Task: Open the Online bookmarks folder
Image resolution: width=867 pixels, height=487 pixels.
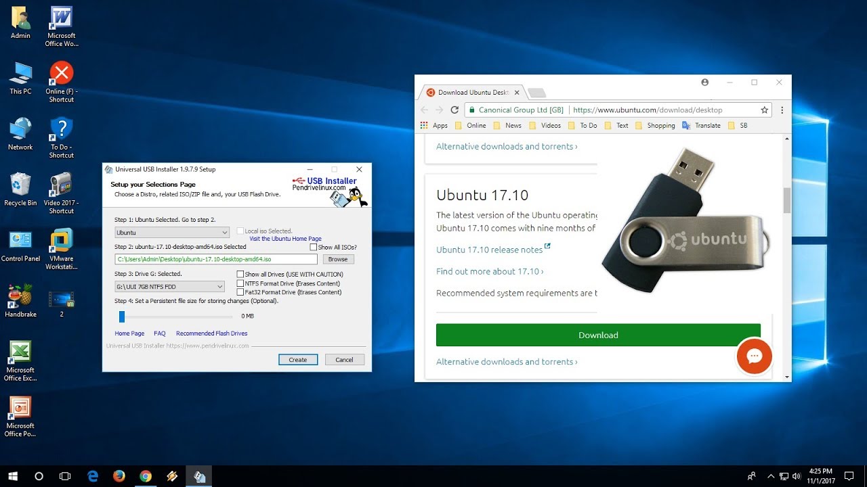Action: [471, 125]
